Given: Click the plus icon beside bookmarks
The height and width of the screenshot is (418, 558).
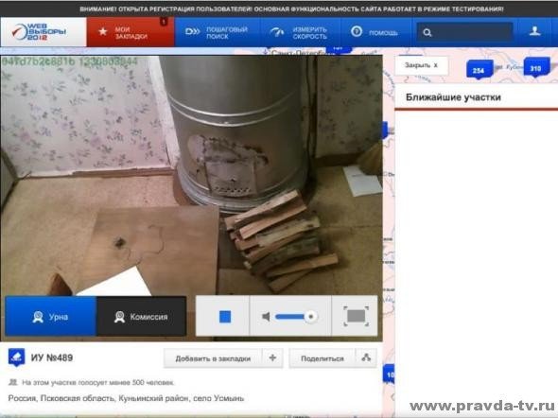Looking at the screenshot, I should click(272, 357).
